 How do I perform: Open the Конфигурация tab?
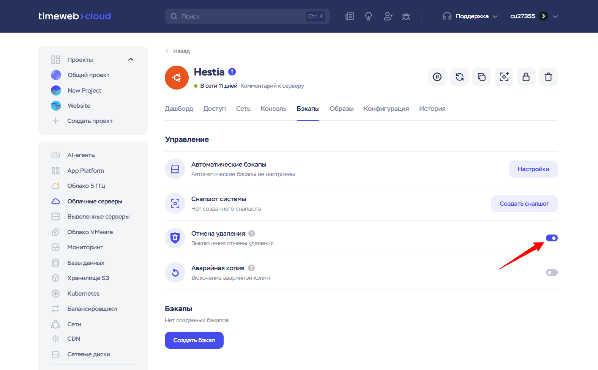[386, 109]
